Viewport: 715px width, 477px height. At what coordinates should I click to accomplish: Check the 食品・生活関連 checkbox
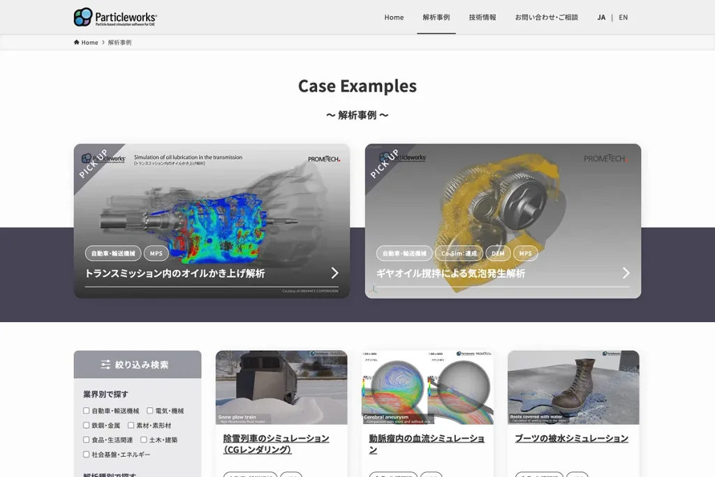pyautogui.click(x=86, y=439)
